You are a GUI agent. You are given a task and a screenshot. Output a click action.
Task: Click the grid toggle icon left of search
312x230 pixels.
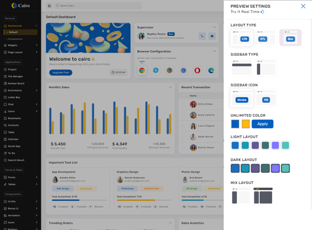coord(49,6)
